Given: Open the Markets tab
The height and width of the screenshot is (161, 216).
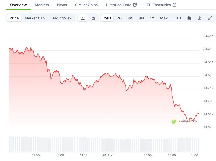Looking at the screenshot, I should (x=42, y=5).
